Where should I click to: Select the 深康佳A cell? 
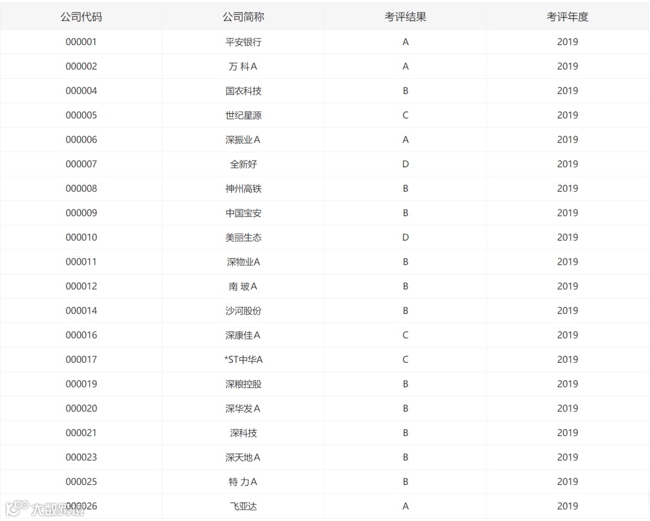pos(243,335)
